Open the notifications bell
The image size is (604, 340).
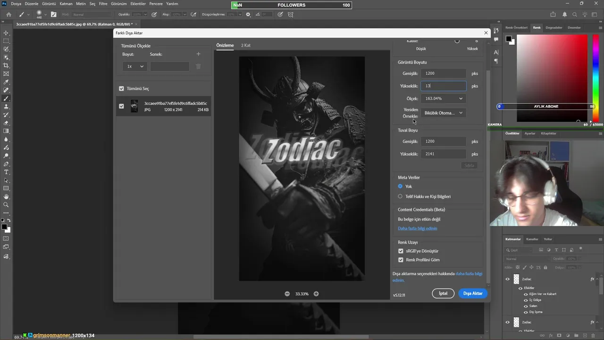click(x=564, y=14)
